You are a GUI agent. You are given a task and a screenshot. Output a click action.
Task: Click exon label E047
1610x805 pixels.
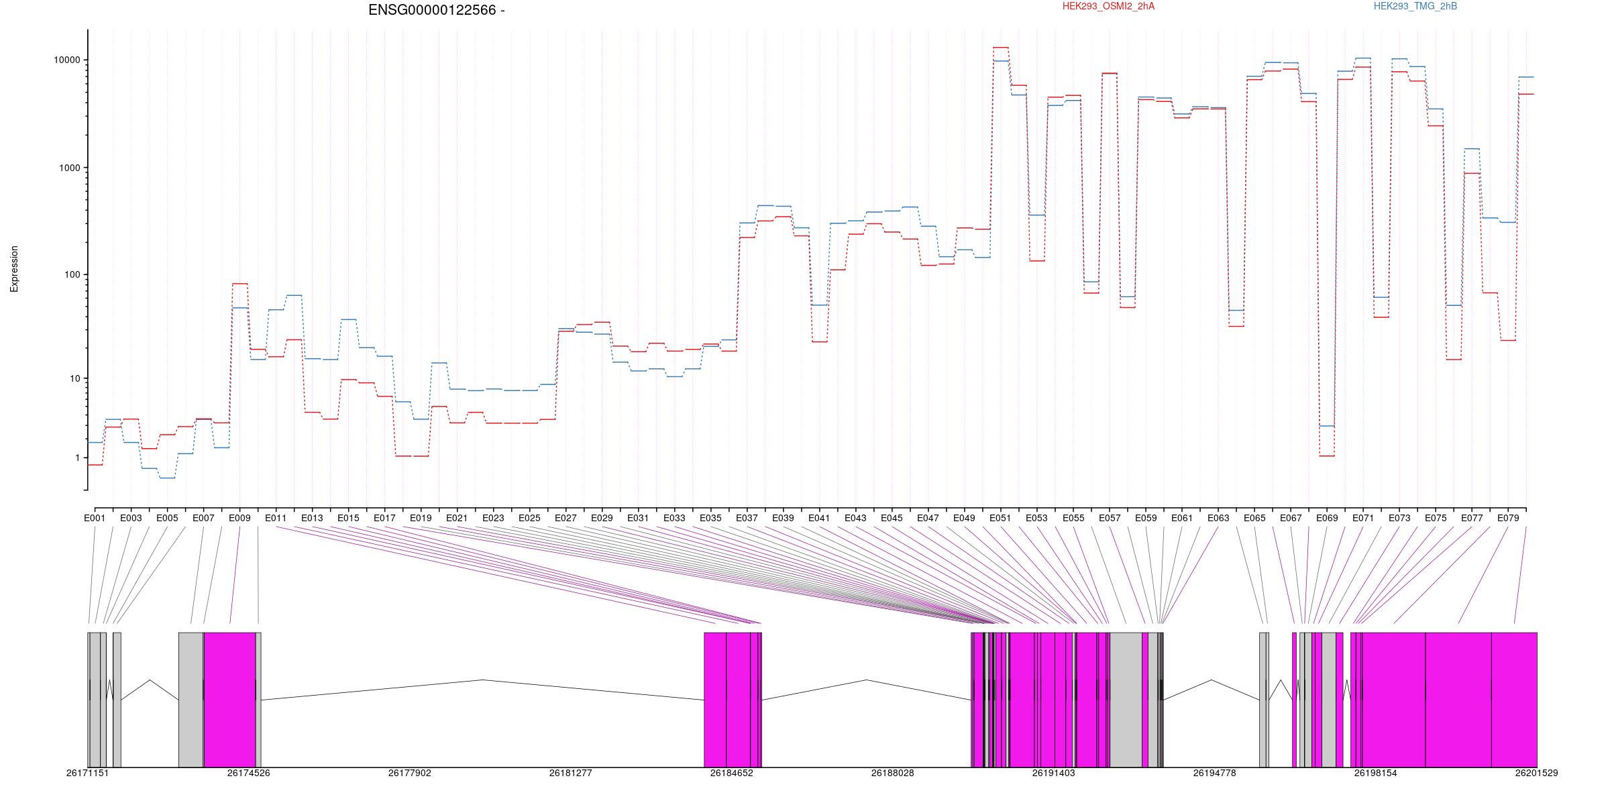928,518
